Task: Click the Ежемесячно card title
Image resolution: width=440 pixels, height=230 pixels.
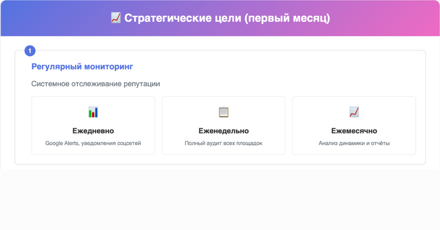Action: pos(354,131)
